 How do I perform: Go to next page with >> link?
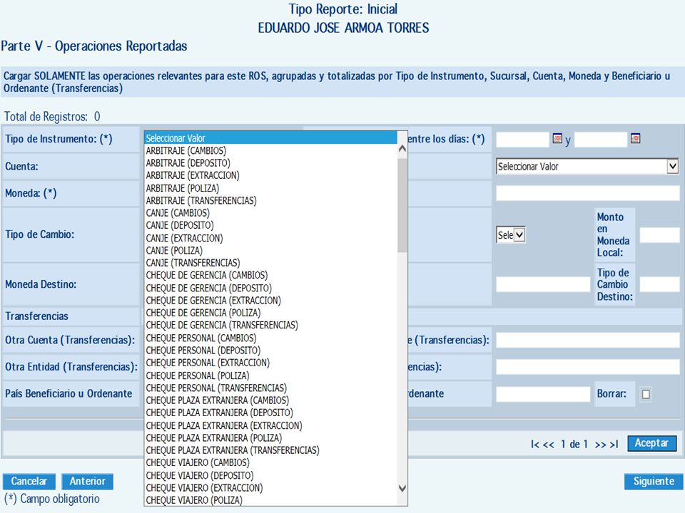(x=601, y=444)
